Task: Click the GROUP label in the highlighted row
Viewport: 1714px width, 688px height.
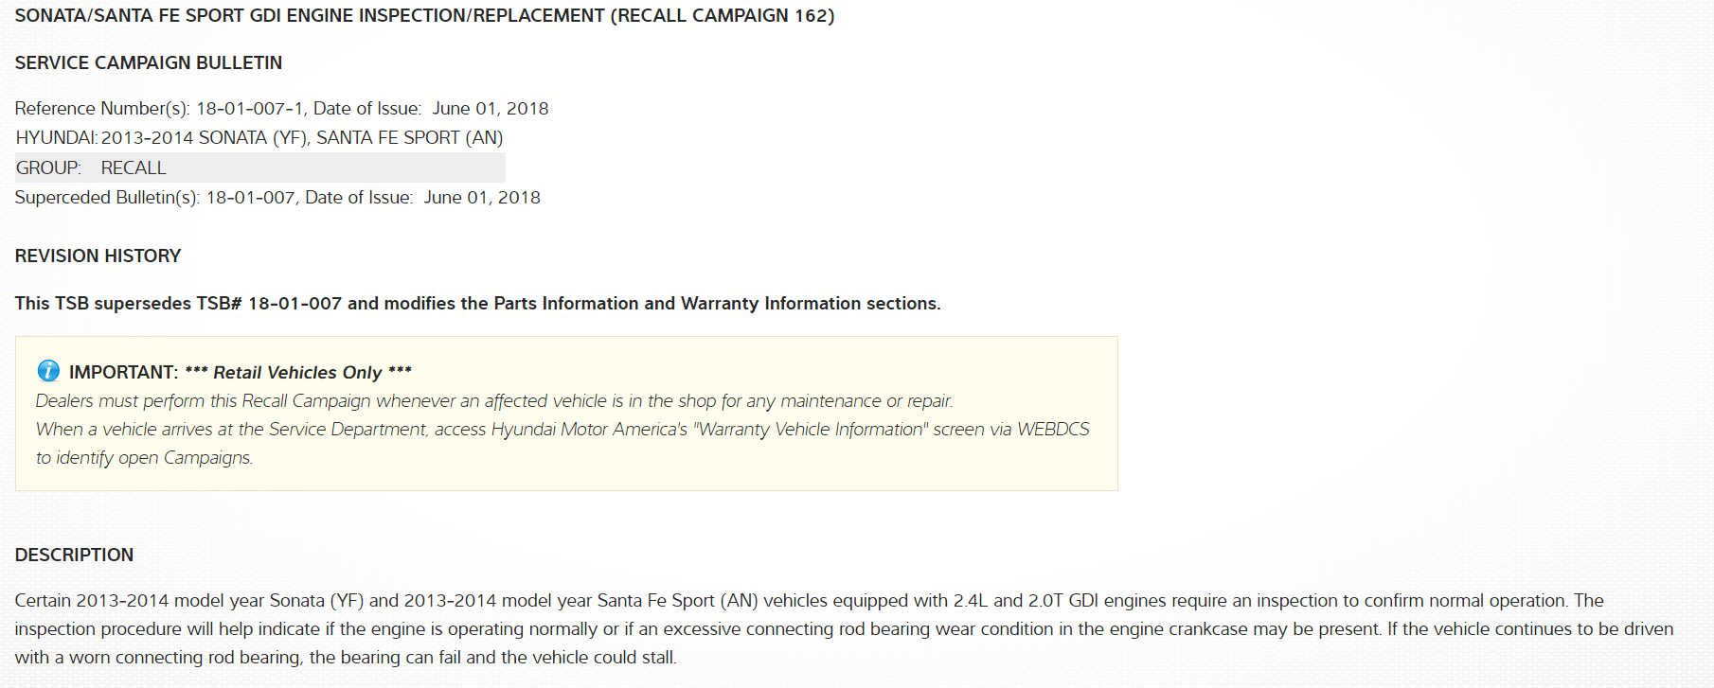Action: point(48,168)
